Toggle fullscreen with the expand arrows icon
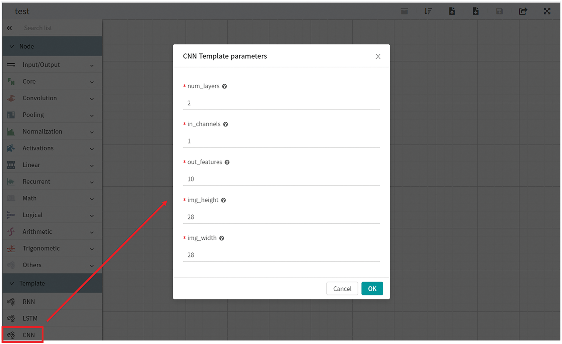The image size is (562, 344). coord(547,11)
